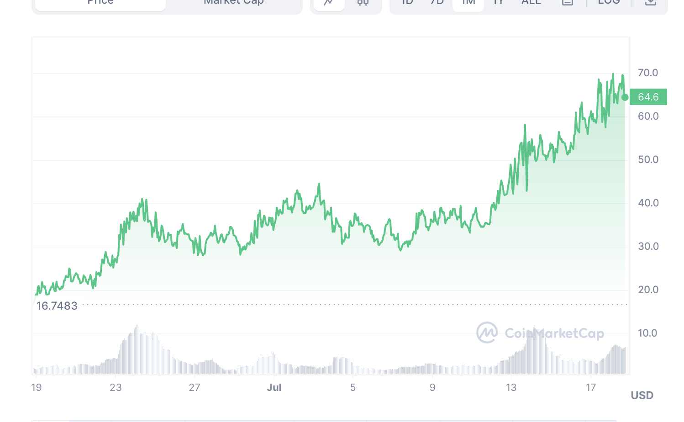Screen dimensions: 684x422
Task: Click the Jul label on the date axis
Action: pos(274,387)
